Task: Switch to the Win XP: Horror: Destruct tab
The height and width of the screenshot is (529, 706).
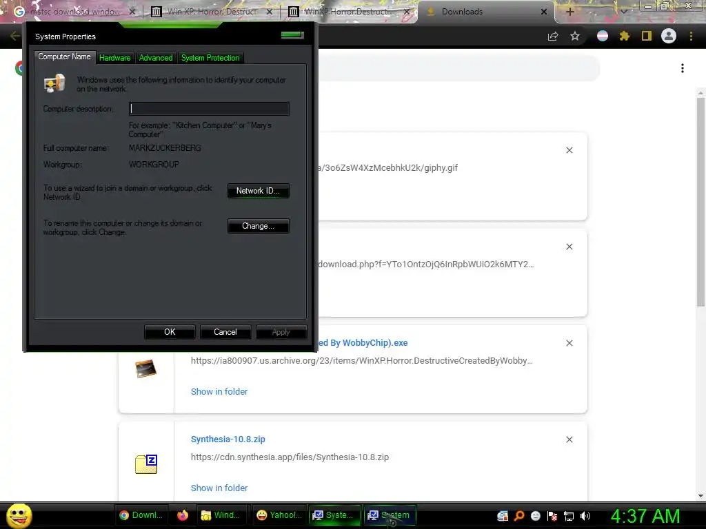Action: tap(212, 12)
